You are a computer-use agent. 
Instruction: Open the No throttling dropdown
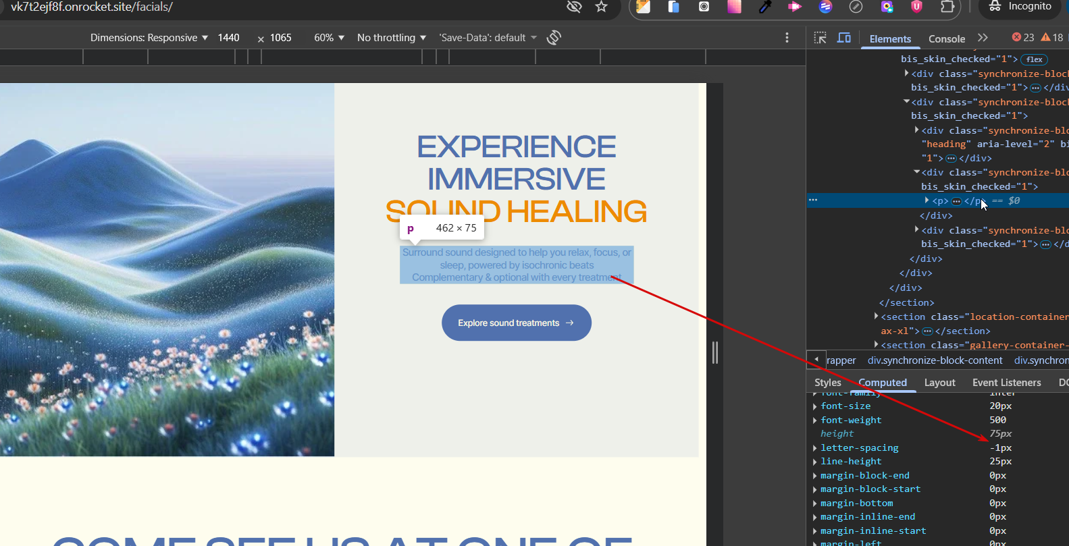click(391, 38)
